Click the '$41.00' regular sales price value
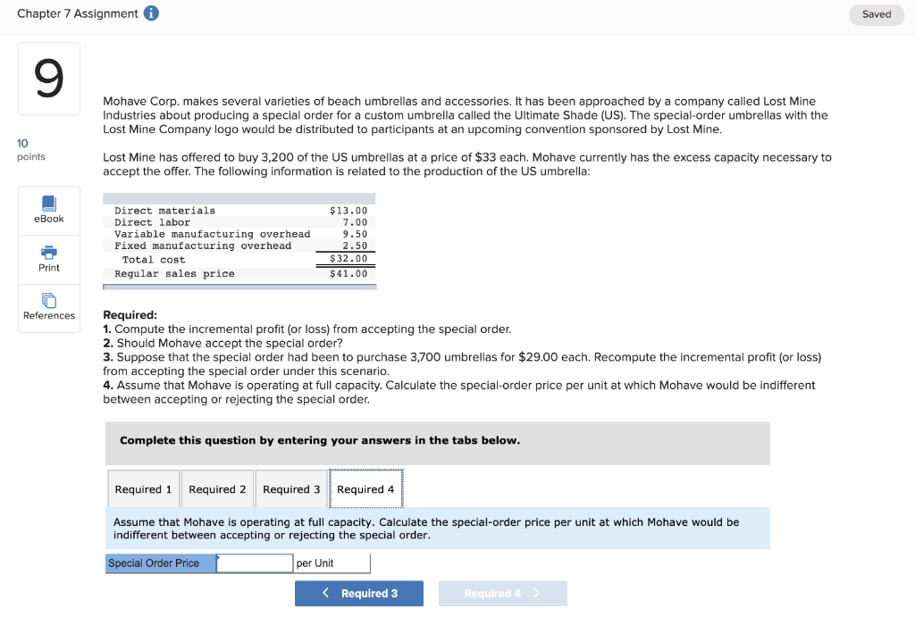Screen dimensions: 915x617 click(x=348, y=273)
